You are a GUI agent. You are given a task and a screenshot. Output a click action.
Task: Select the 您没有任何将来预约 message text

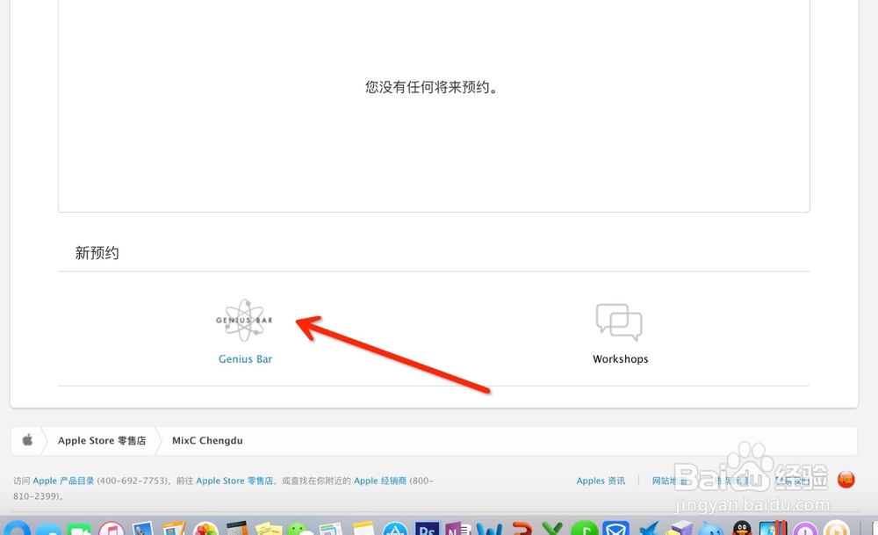coord(431,87)
